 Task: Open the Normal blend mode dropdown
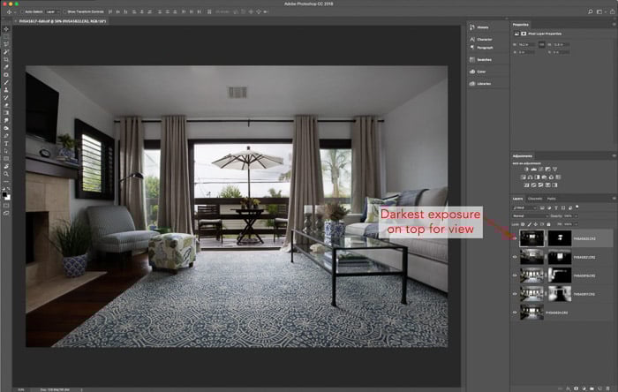[531, 216]
